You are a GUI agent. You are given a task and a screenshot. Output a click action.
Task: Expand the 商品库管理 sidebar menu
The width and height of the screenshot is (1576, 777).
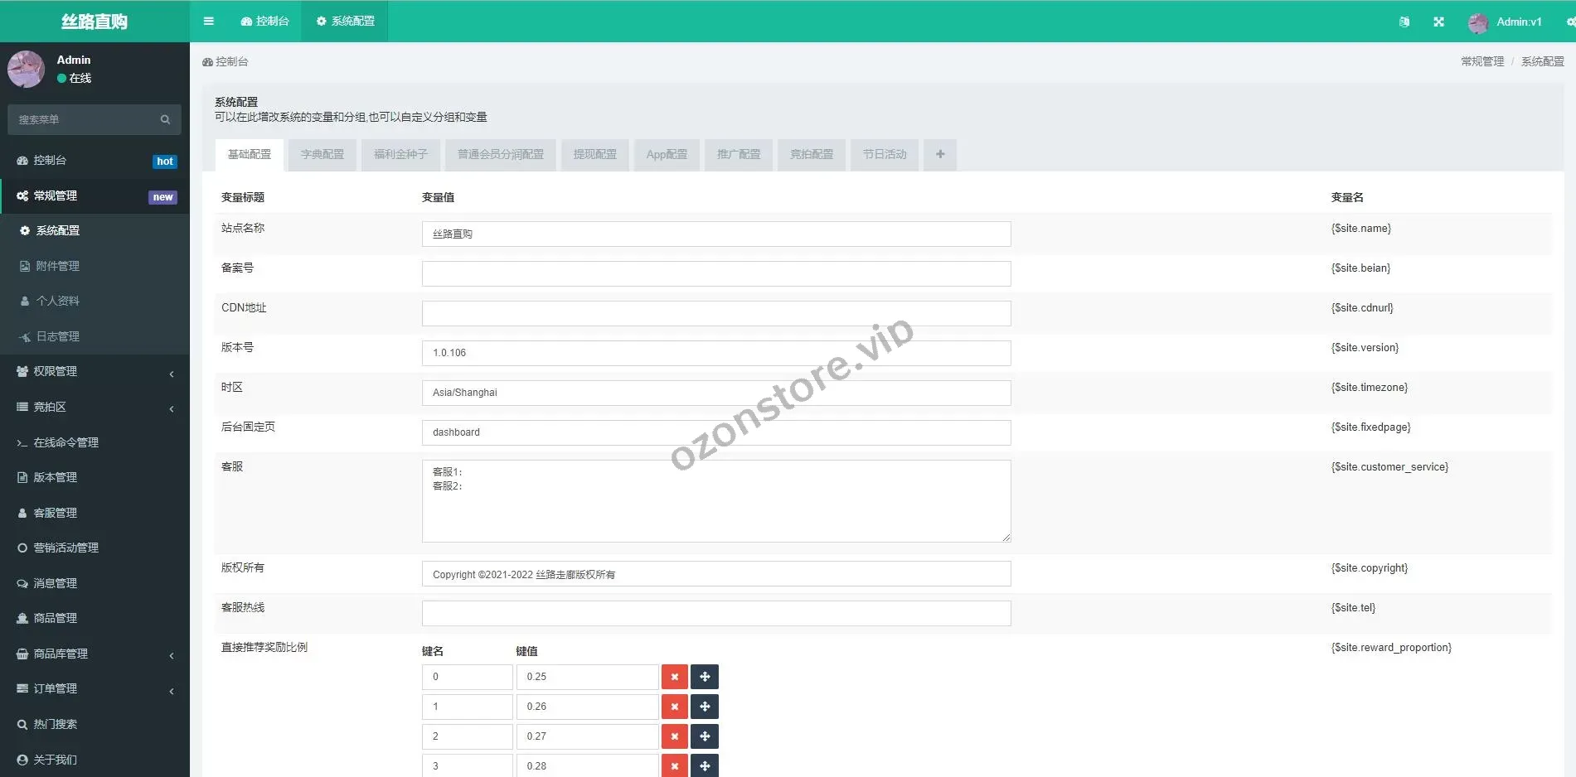pyautogui.click(x=95, y=654)
